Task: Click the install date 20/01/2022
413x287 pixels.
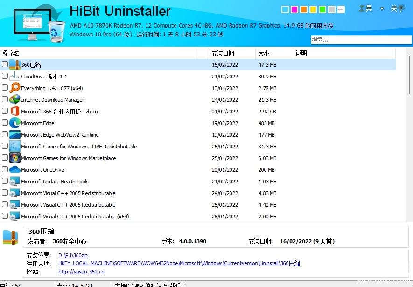Action: click(x=224, y=170)
